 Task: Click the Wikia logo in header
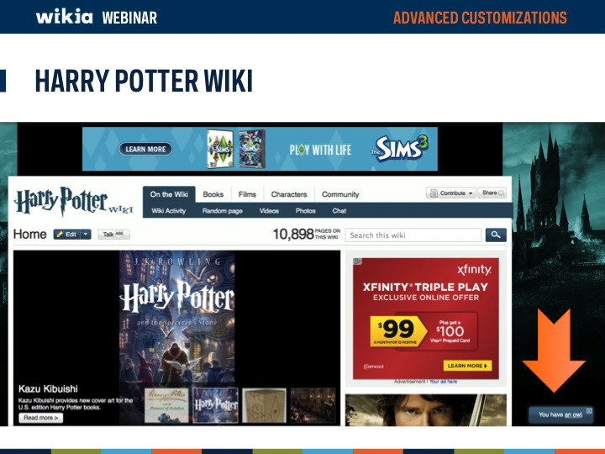(x=64, y=17)
